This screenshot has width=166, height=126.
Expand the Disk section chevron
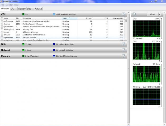(124, 44)
